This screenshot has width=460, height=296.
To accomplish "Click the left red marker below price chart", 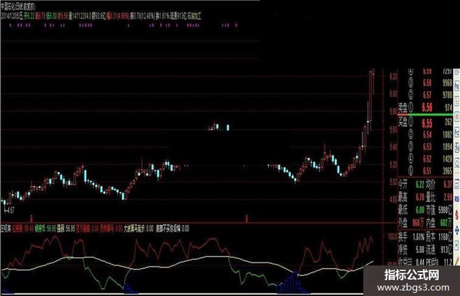I will click(31, 218).
